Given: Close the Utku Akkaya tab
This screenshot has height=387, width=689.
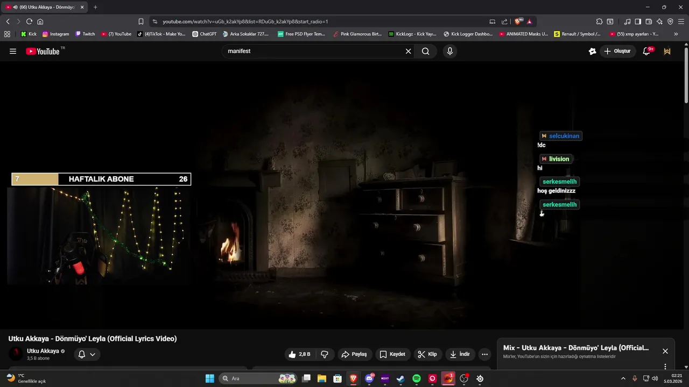Looking at the screenshot, I should point(82,7).
